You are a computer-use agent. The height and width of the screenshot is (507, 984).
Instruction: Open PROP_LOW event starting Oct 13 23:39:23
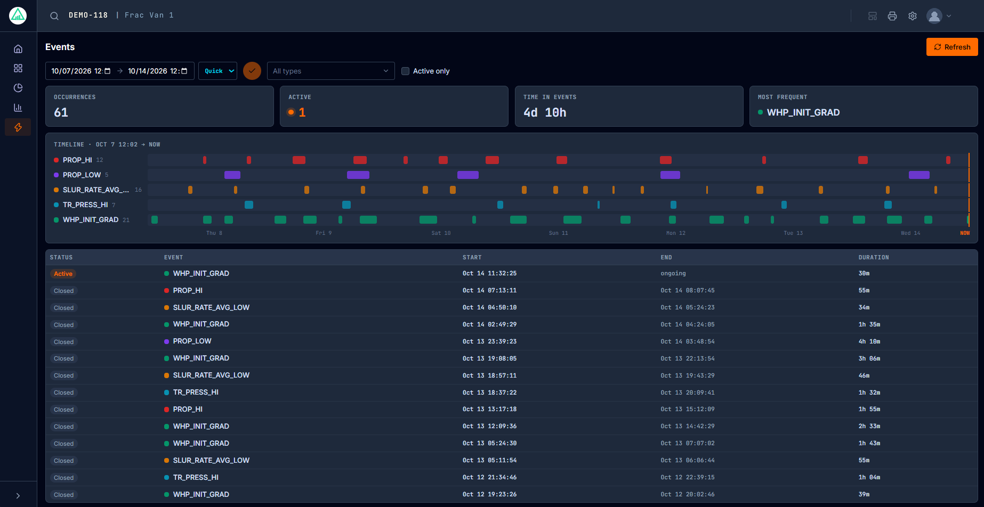point(511,341)
